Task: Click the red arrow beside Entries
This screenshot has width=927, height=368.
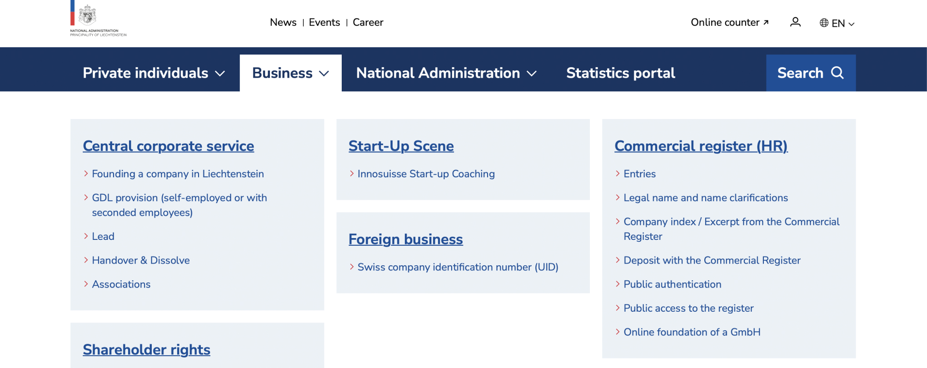Action: tap(618, 174)
